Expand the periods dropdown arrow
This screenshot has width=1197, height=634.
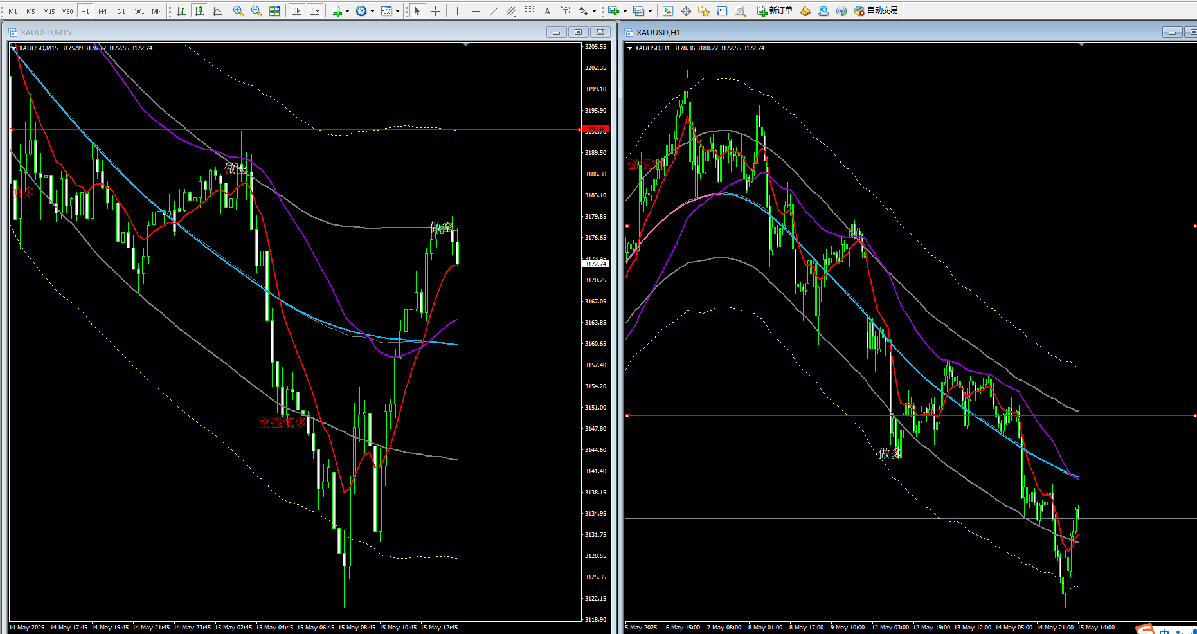[372, 11]
